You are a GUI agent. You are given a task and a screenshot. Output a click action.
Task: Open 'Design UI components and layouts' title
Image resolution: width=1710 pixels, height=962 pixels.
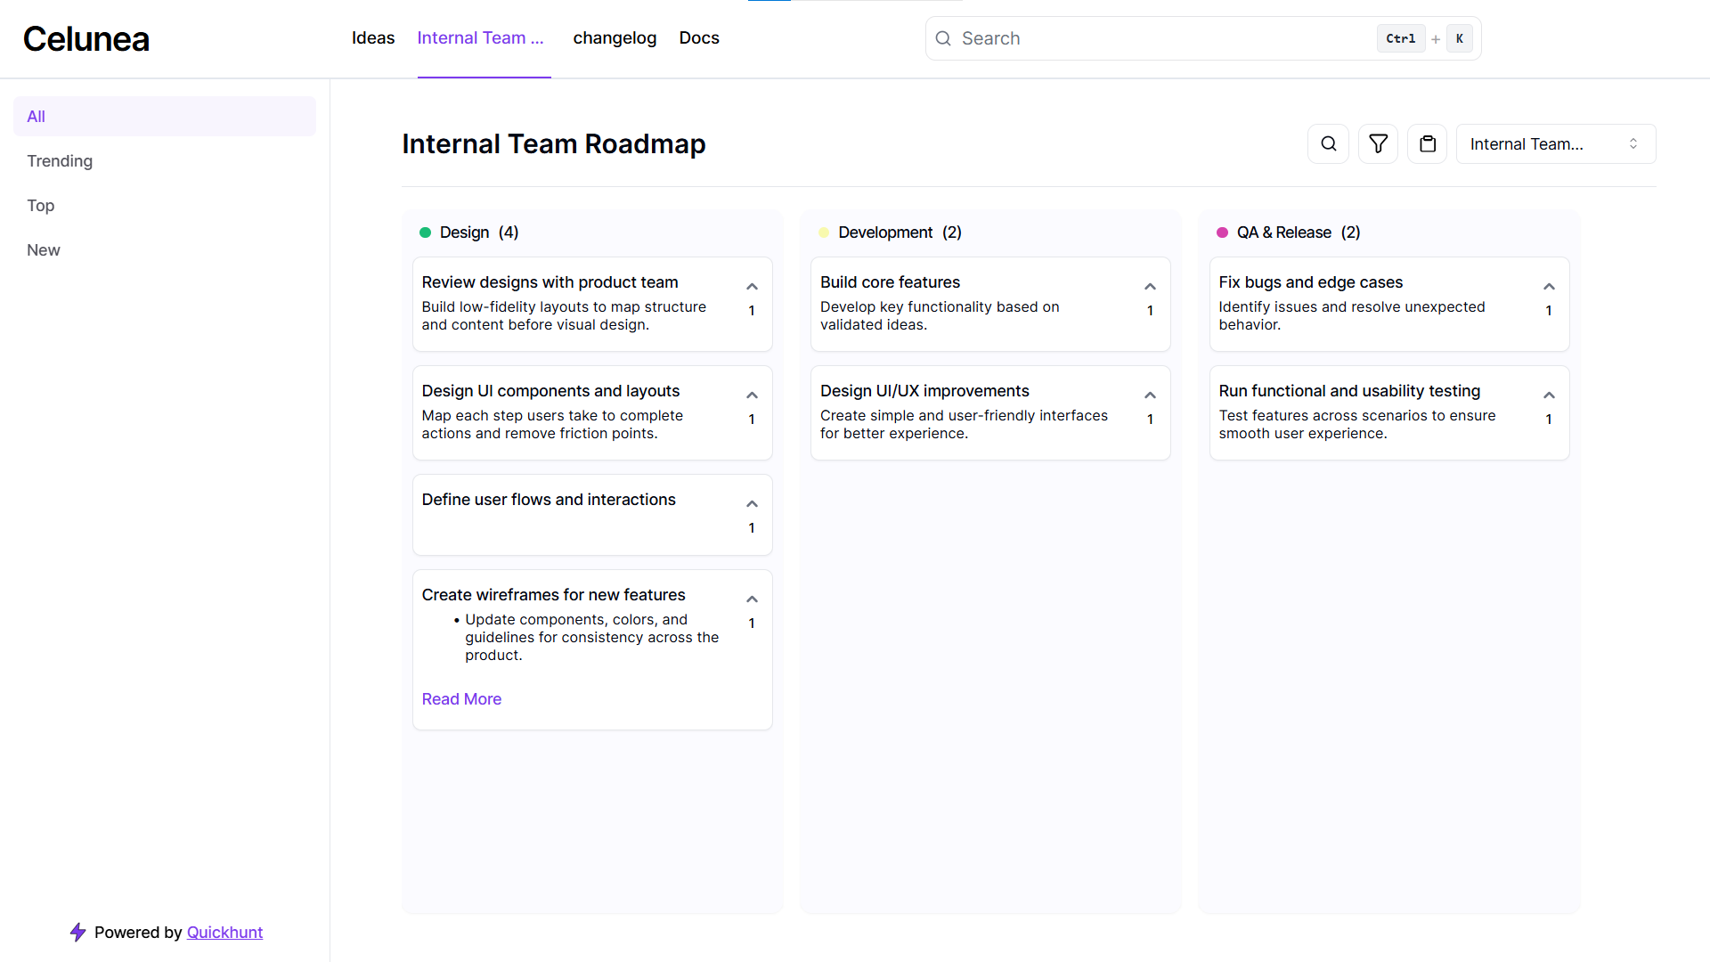point(550,391)
